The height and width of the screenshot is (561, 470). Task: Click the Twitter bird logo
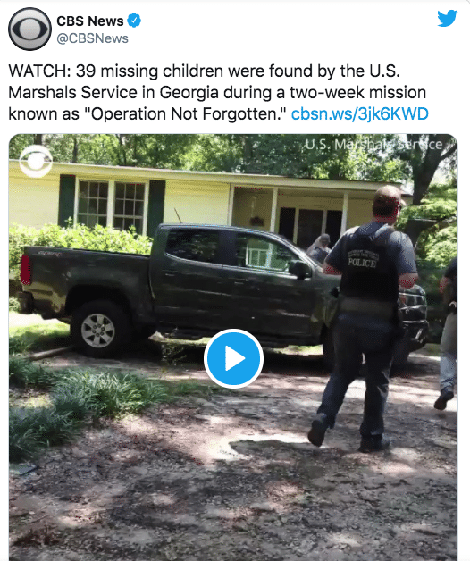(447, 18)
